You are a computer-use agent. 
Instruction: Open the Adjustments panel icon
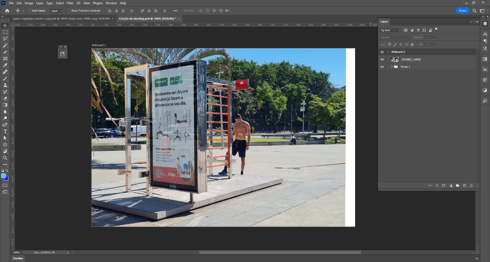click(485, 91)
